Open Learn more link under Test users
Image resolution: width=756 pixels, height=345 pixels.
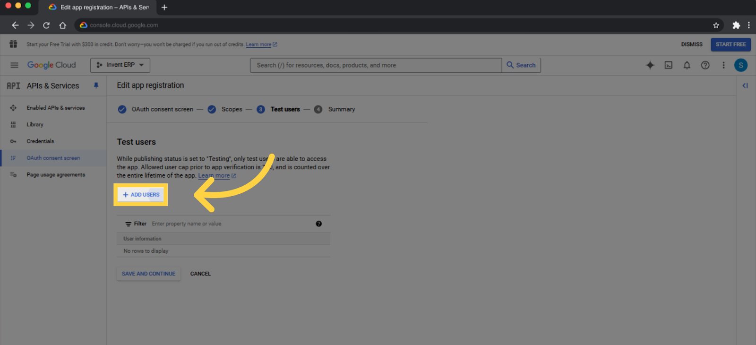click(x=217, y=175)
